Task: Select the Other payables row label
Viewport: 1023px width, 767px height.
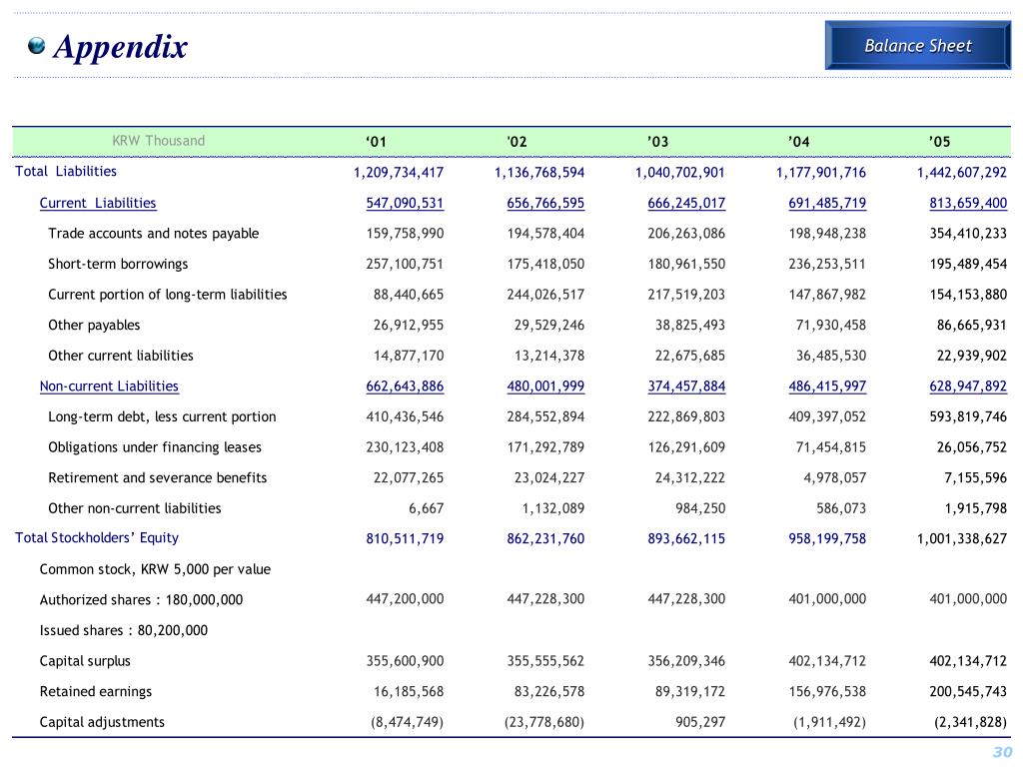Action: pos(94,326)
